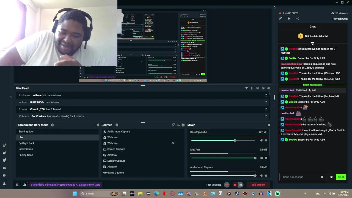352x198 pixels.
Task: Open performance stats bar chart icon
Action: tap(17, 185)
